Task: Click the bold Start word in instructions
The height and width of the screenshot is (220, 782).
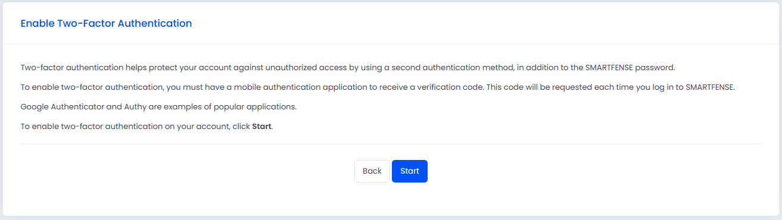Action: pyautogui.click(x=262, y=127)
